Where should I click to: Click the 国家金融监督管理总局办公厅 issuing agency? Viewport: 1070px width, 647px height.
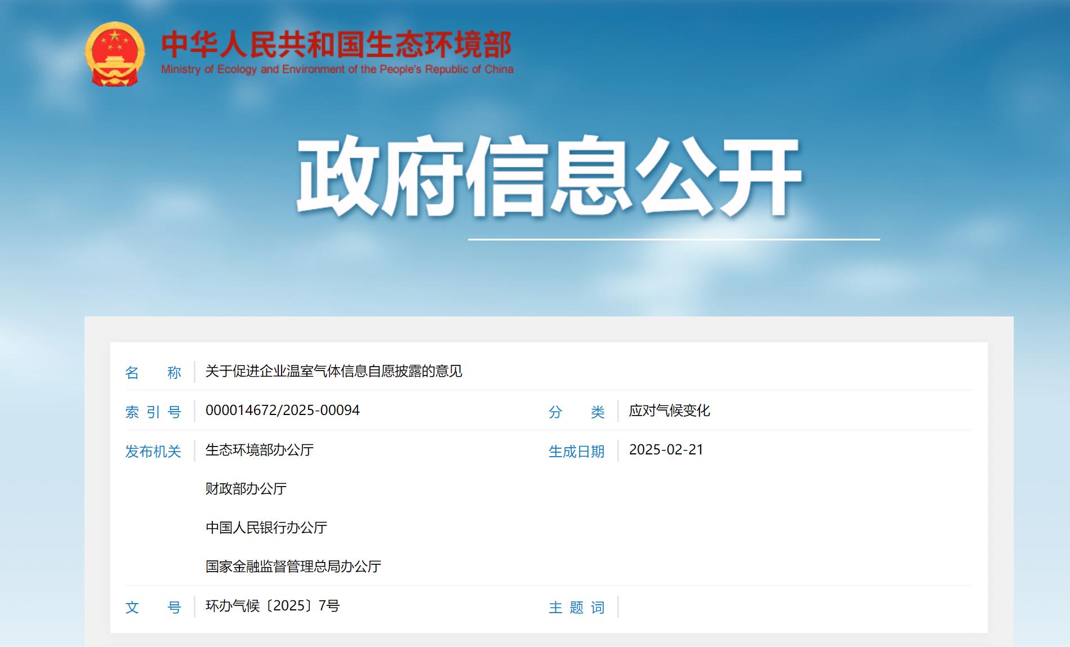(x=293, y=566)
